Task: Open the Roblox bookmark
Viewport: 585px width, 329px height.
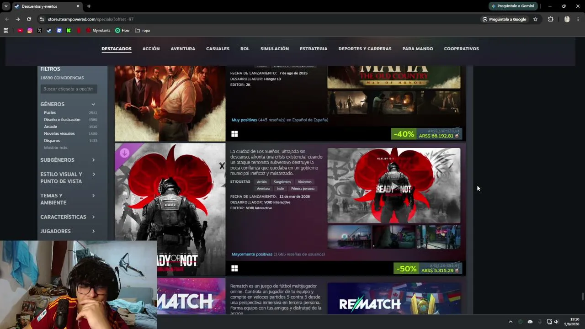Action: tap(59, 31)
